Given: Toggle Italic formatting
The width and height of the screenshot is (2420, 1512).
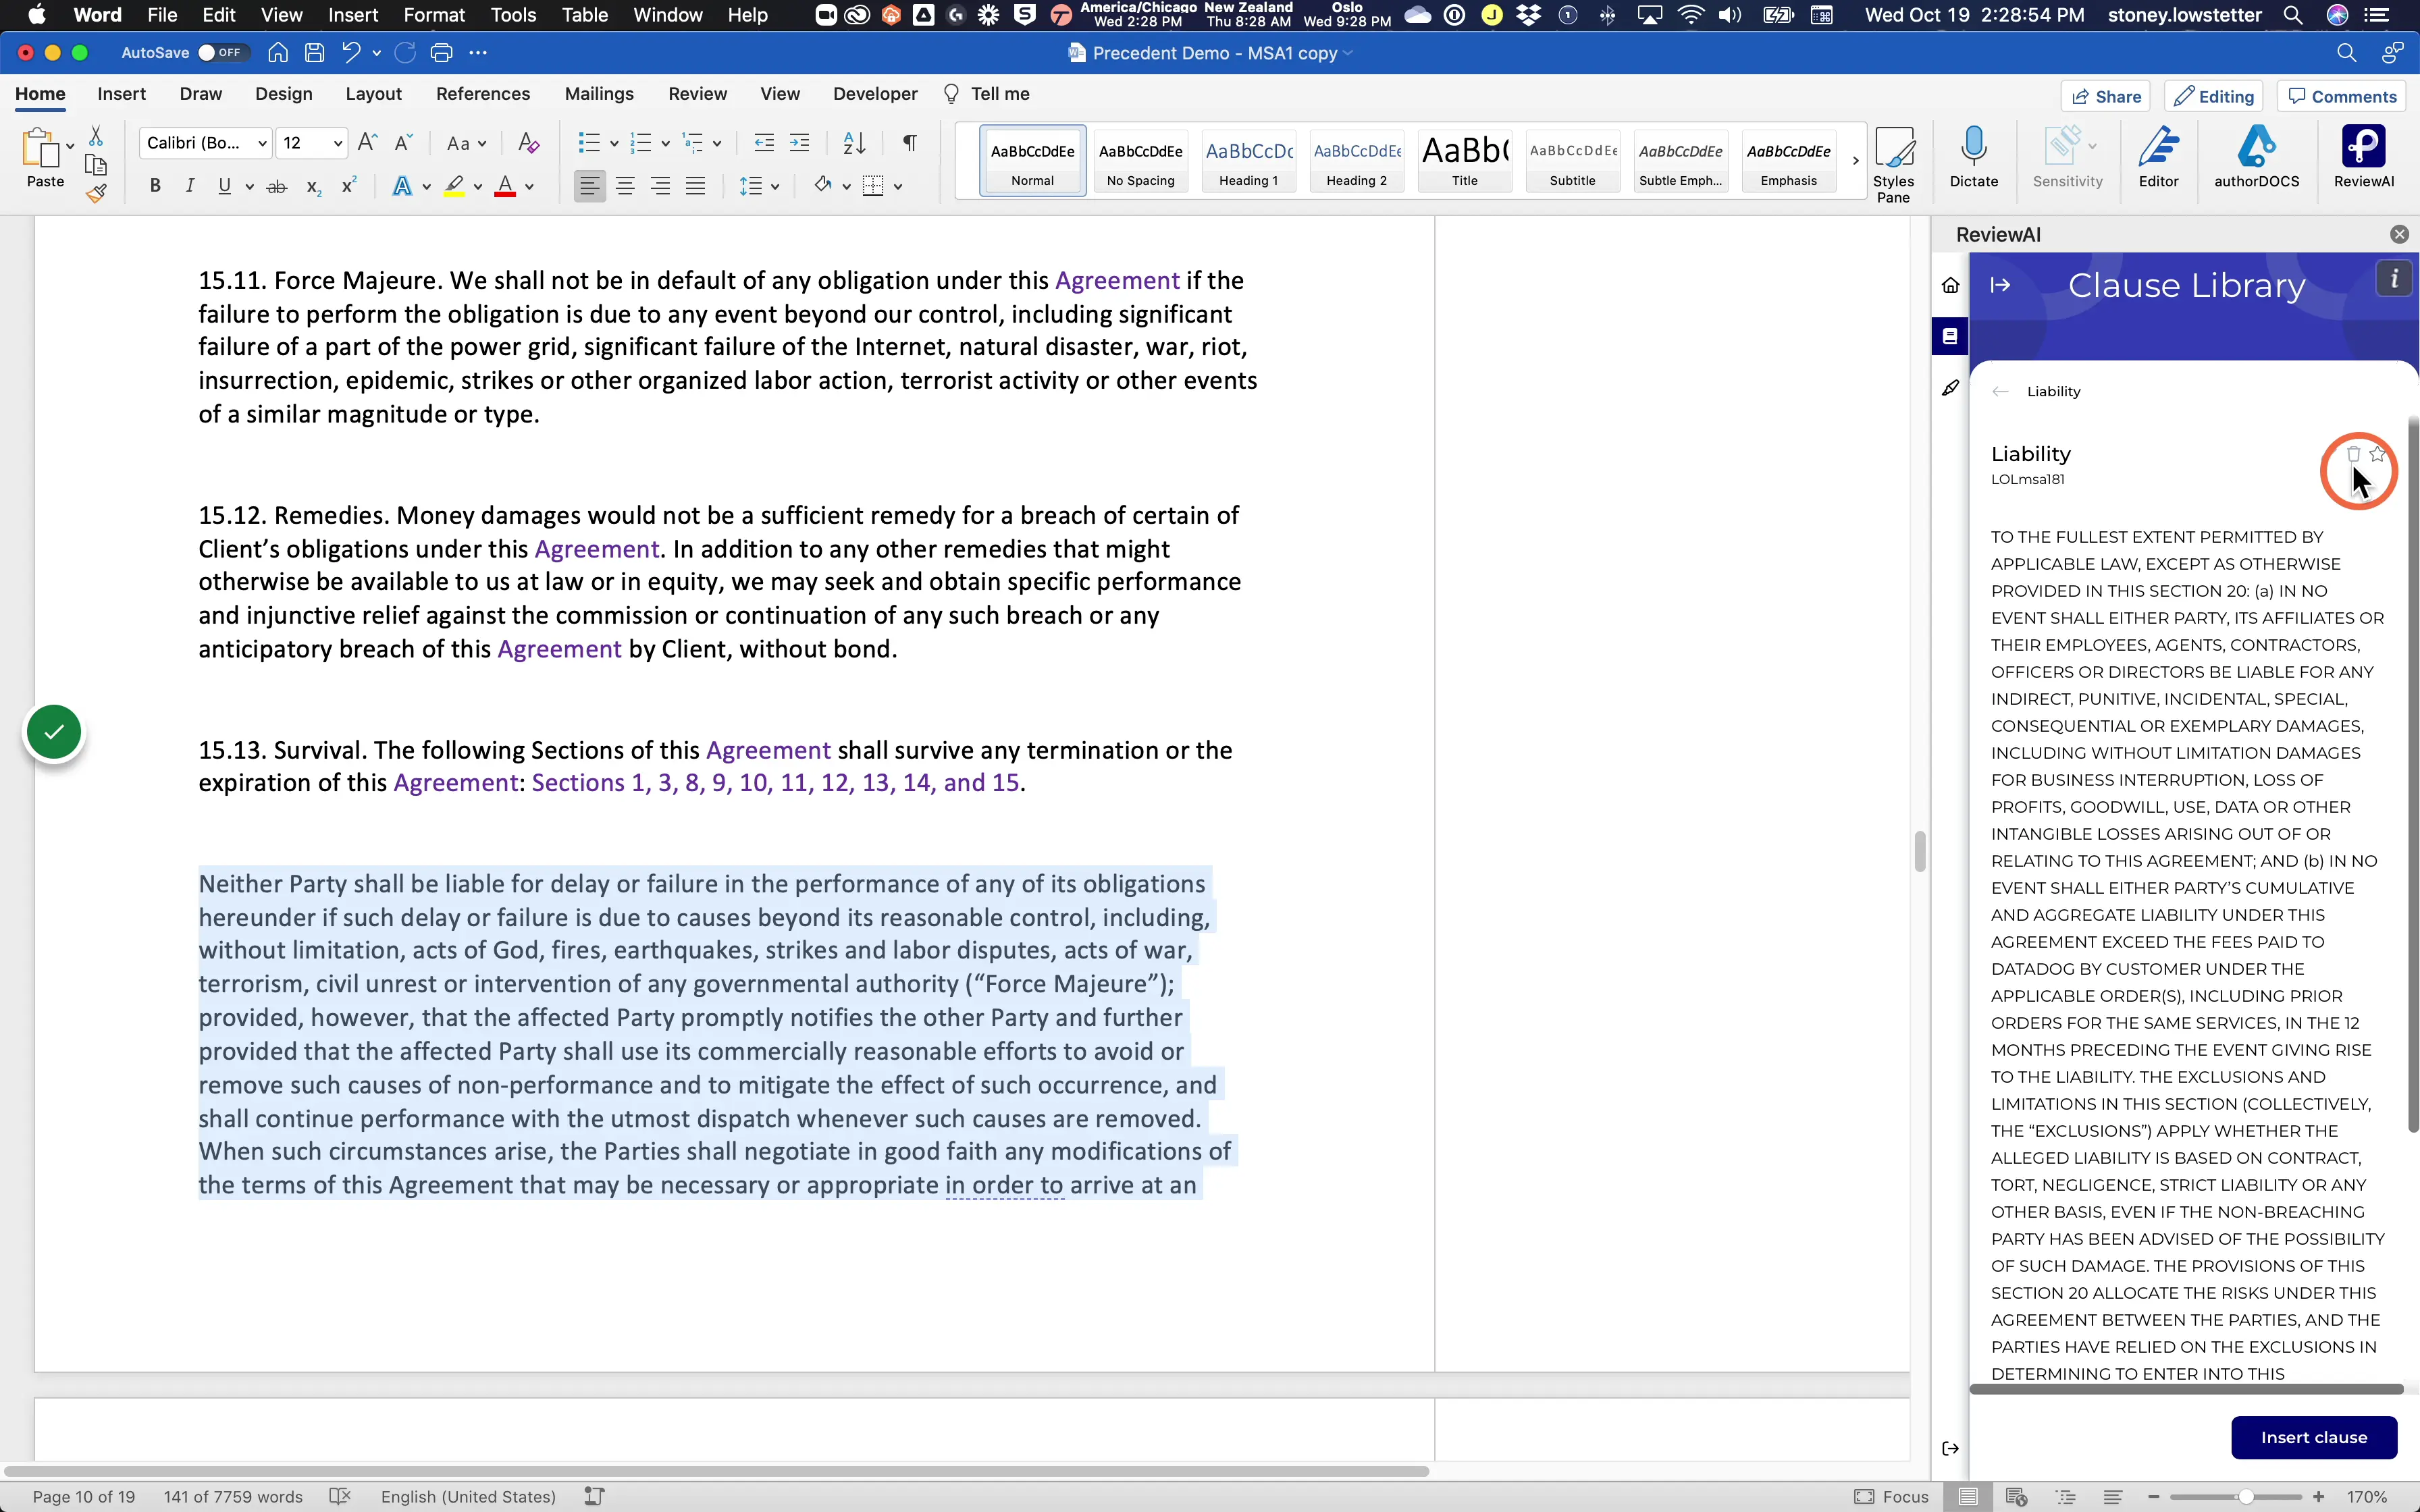Looking at the screenshot, I should [x=189, y=186].
